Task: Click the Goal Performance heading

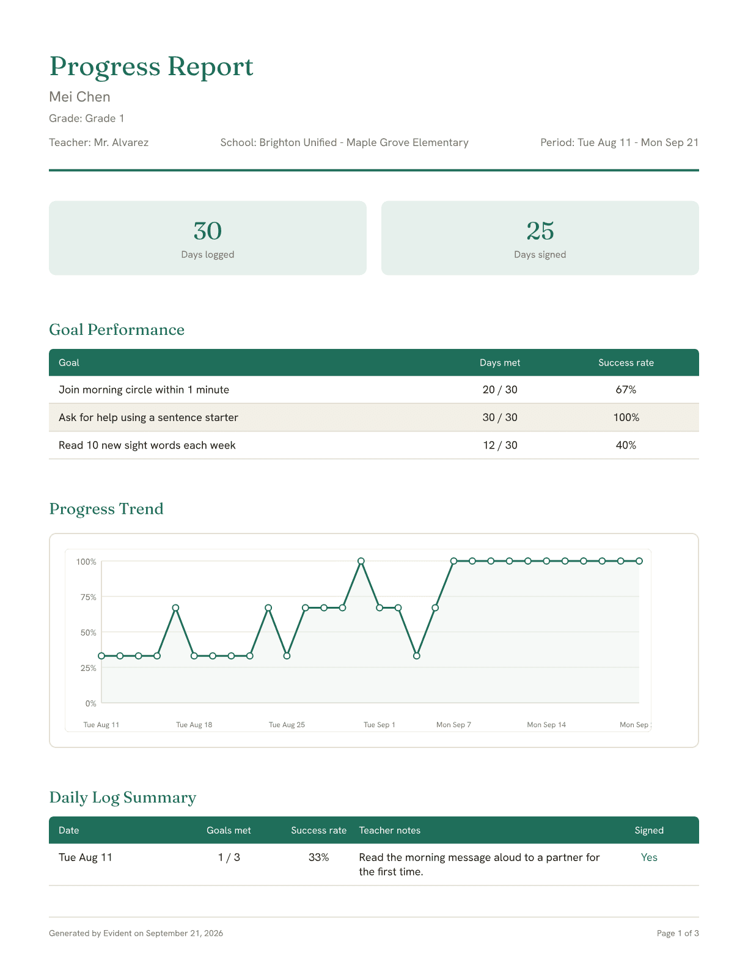Action: [117, 329]
